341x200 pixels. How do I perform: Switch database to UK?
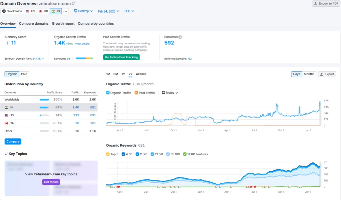tap(44, 11)
